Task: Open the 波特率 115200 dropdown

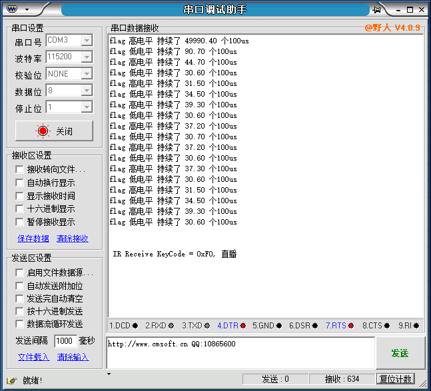Action: pyautogui.click(x=87, y=57)
